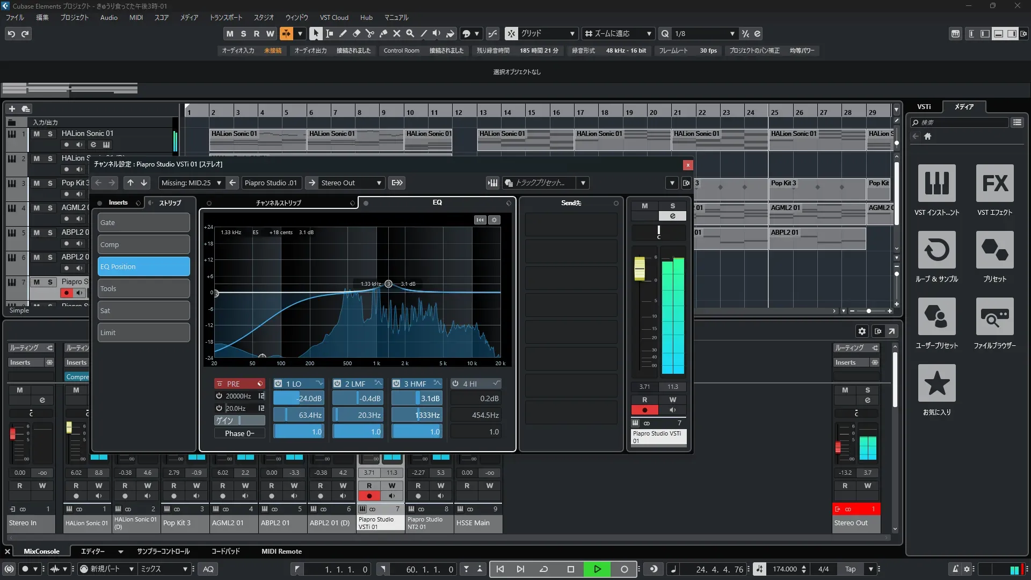Open the トランスポート menu

tap(226, 17)
